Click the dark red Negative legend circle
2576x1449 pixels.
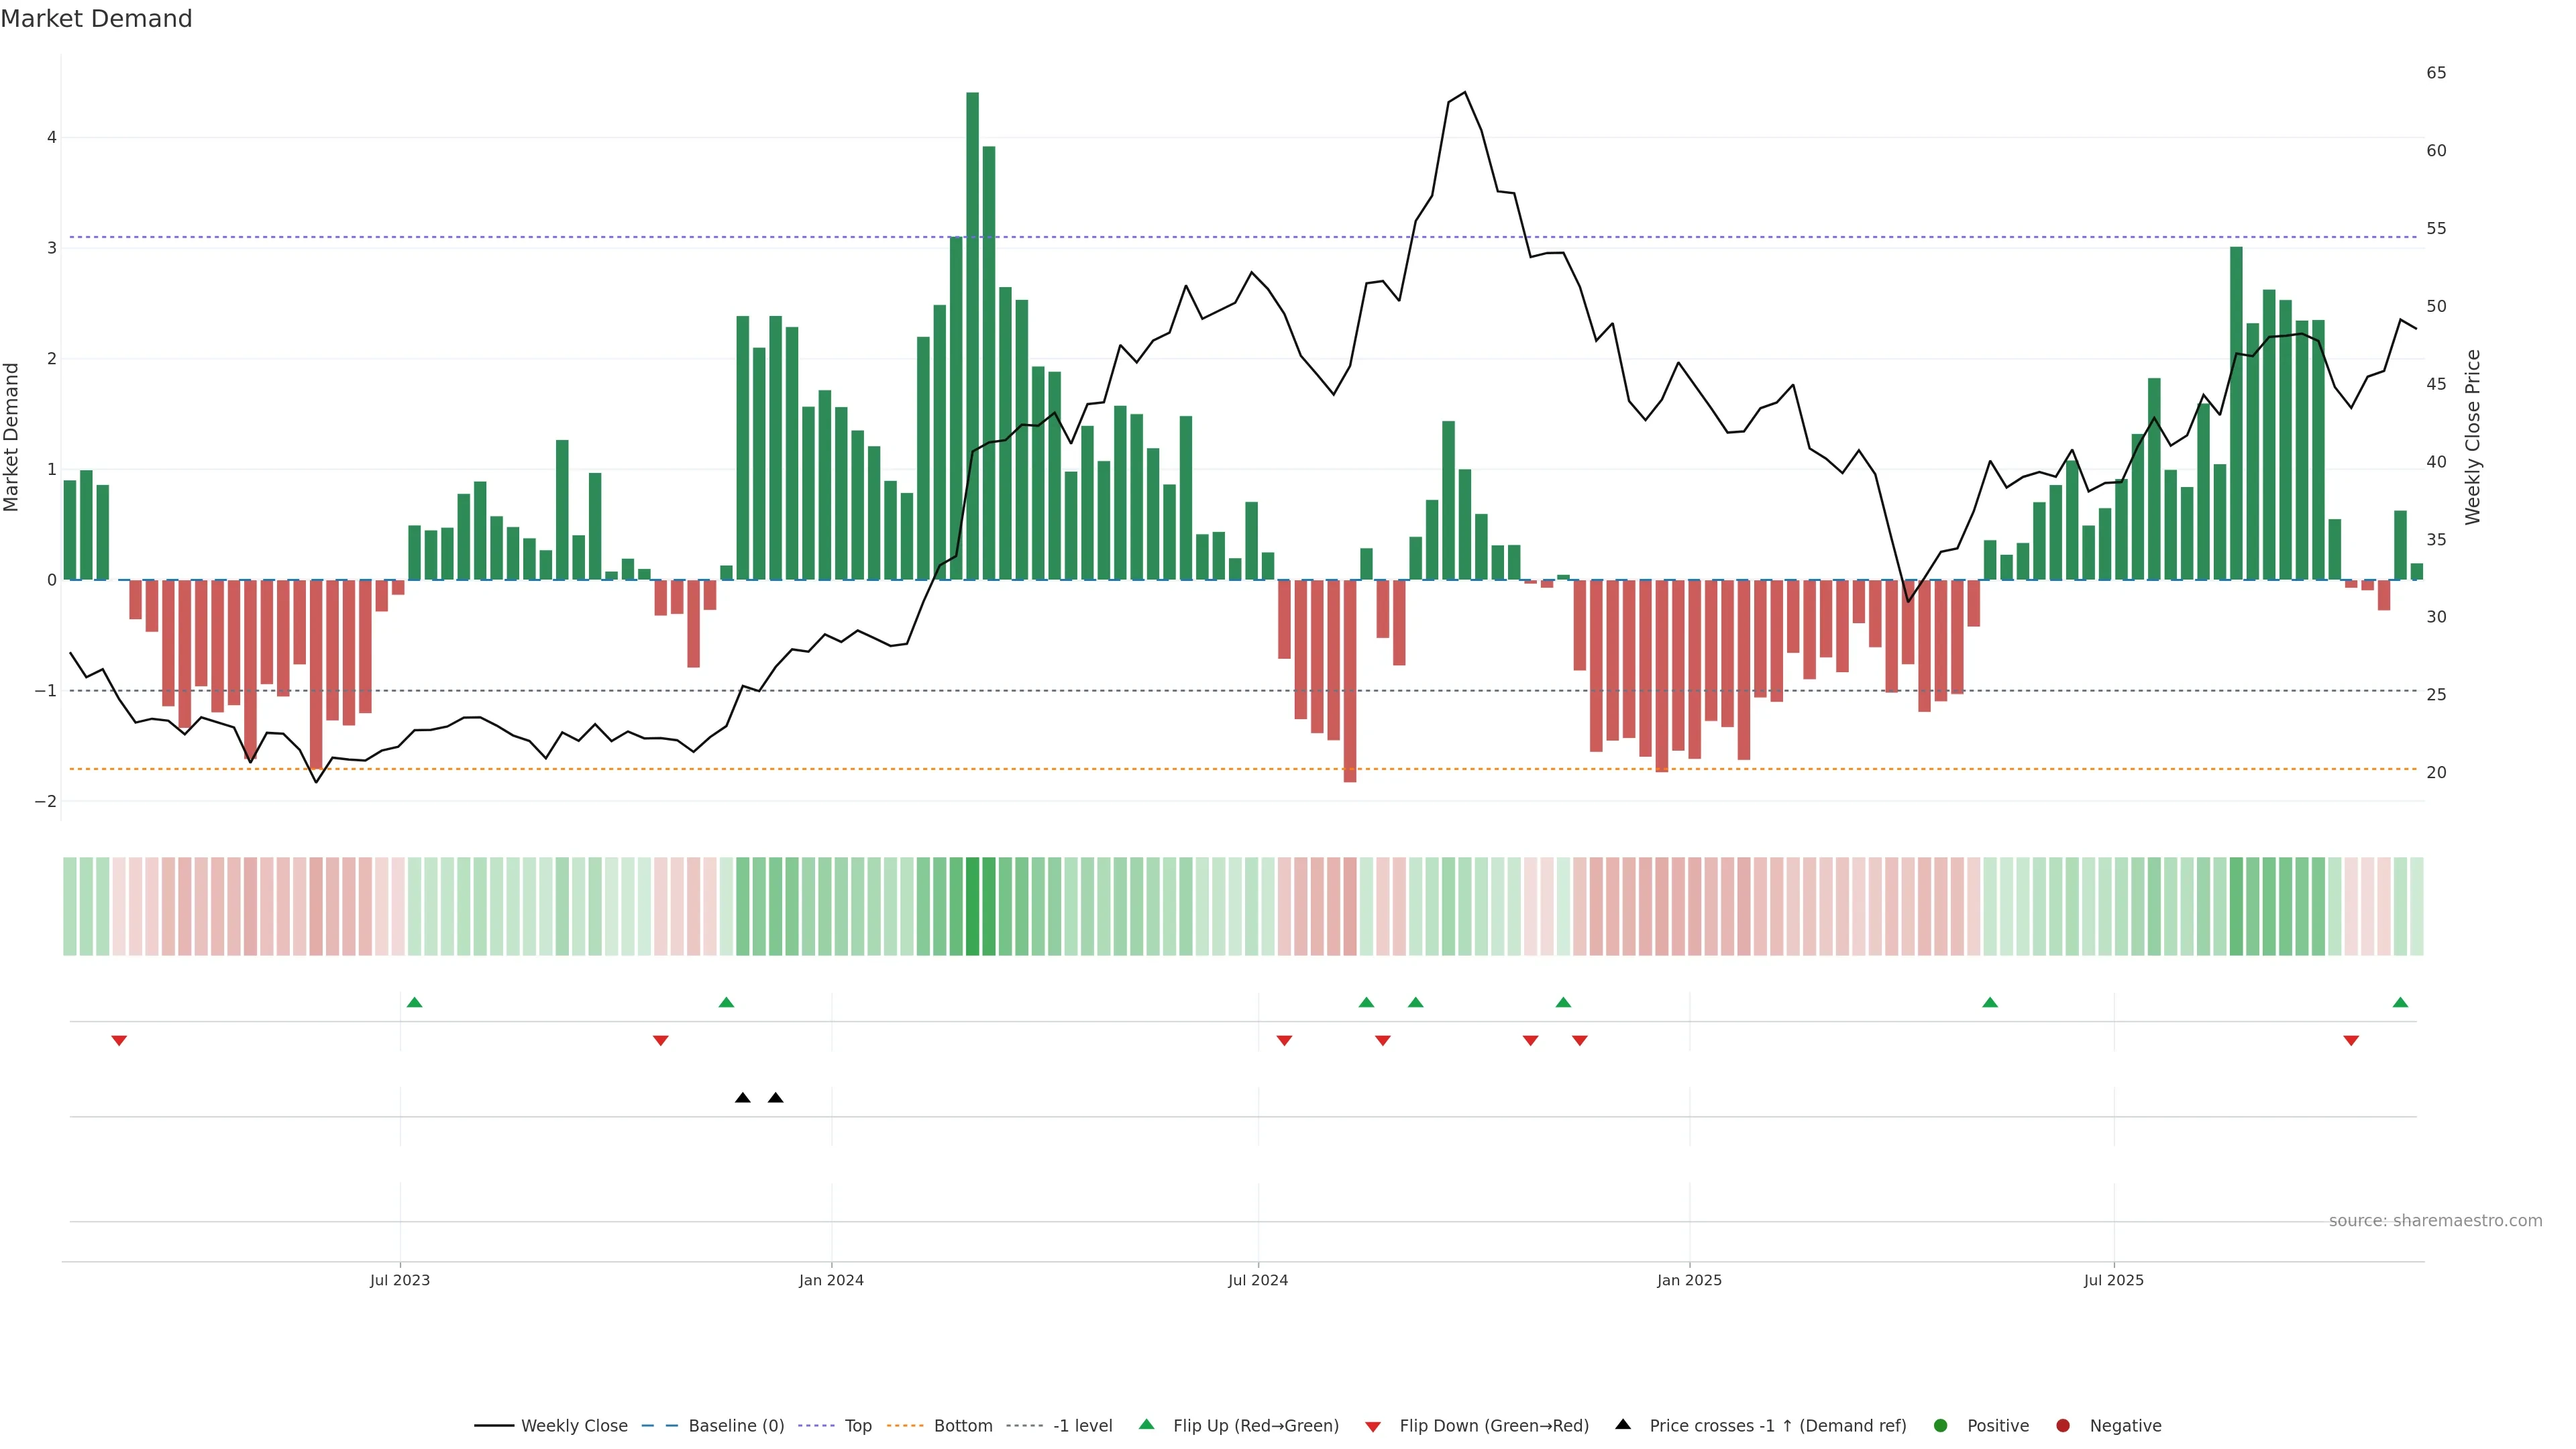[x=2062, y=1425]
